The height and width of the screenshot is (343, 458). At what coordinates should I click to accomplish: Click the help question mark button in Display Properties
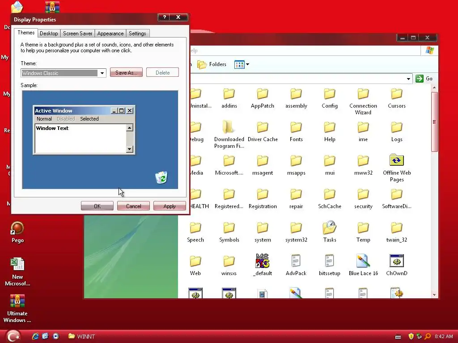165,17
